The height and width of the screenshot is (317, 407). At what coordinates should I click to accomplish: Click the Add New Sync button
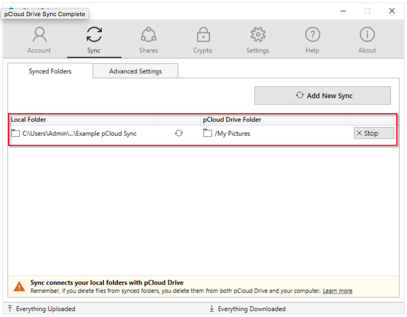pos(322,95)
